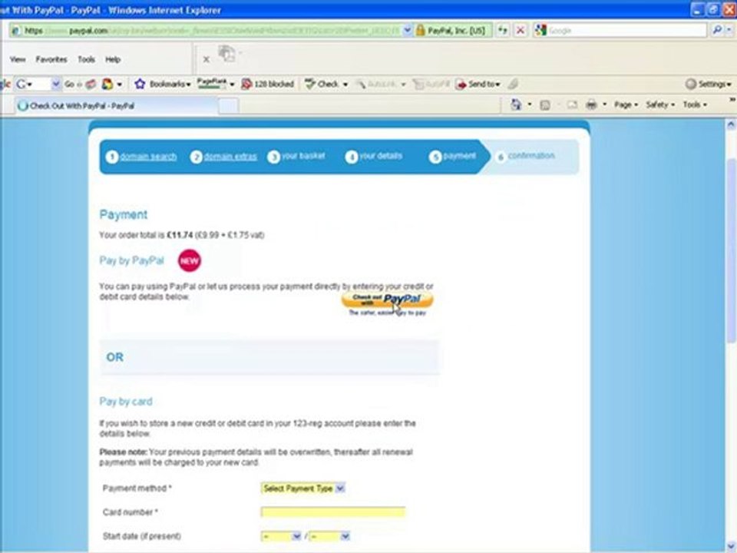Screen dimensions: 737x553
Task: Click step 6 confirmation
Action: 526,156
